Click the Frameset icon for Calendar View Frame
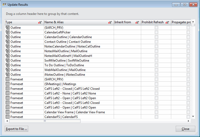Viewport: 200px width, 137px height. [x=8, y=112]
